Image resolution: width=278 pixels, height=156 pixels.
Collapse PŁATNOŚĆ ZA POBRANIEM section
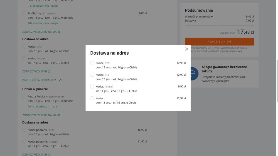pyautogui.click(x=39, y=80)
